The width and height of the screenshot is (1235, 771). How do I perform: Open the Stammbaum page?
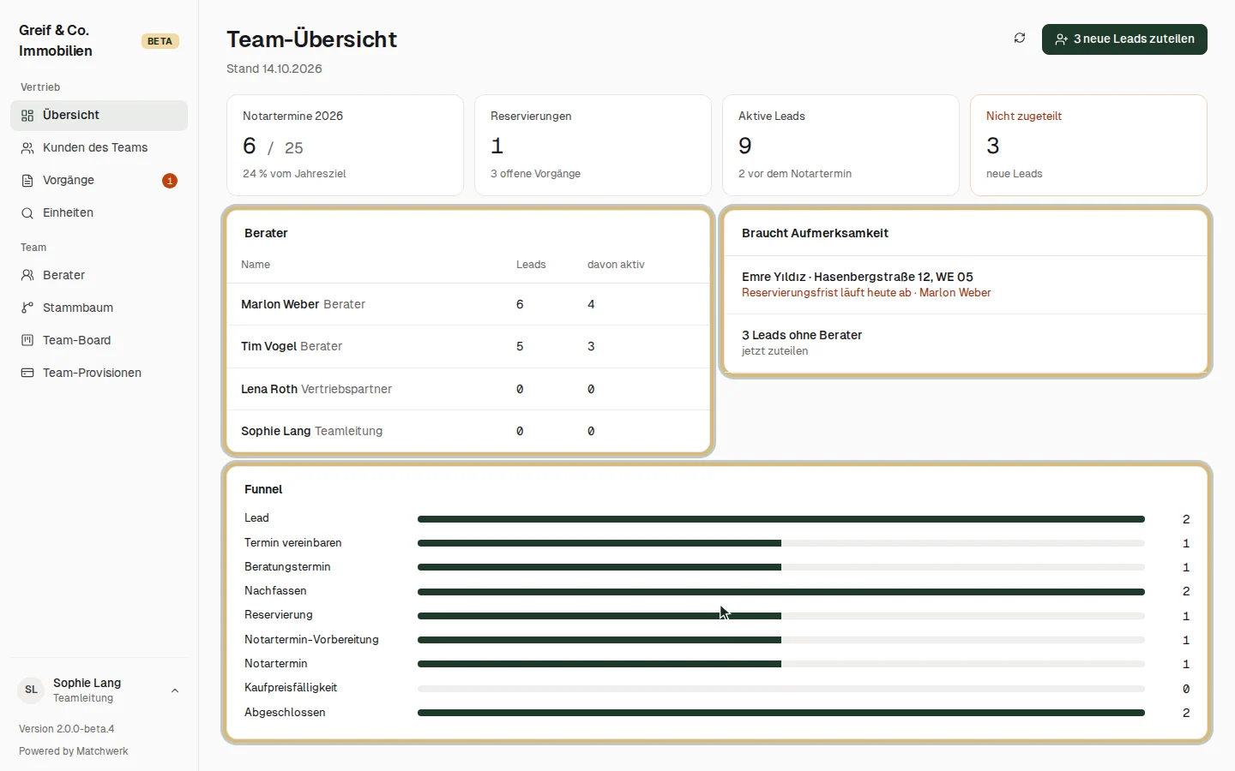coord(99,308)
